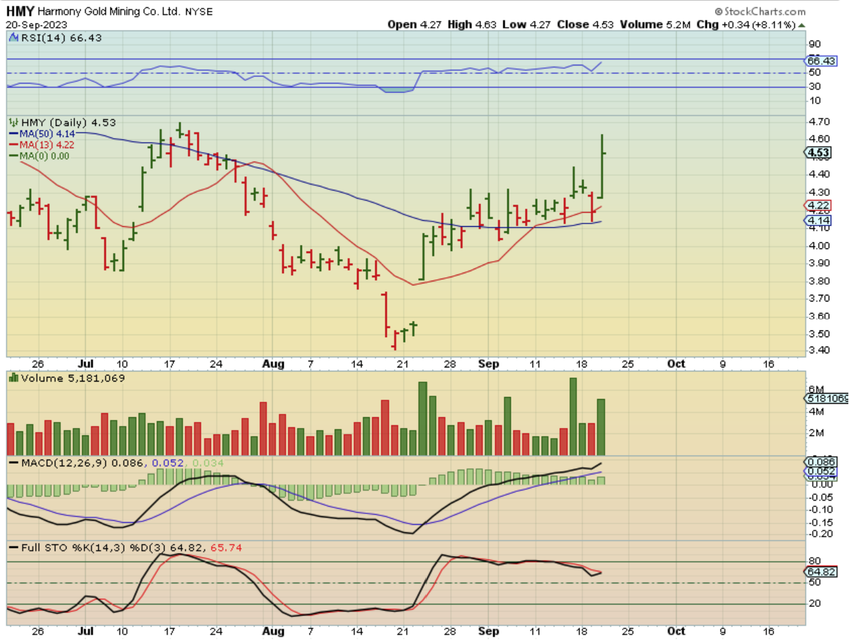The width and height of the screenshot is (849, 640).
Task: Click the -0.20 MACD axis label
Action: coord(820,534)
